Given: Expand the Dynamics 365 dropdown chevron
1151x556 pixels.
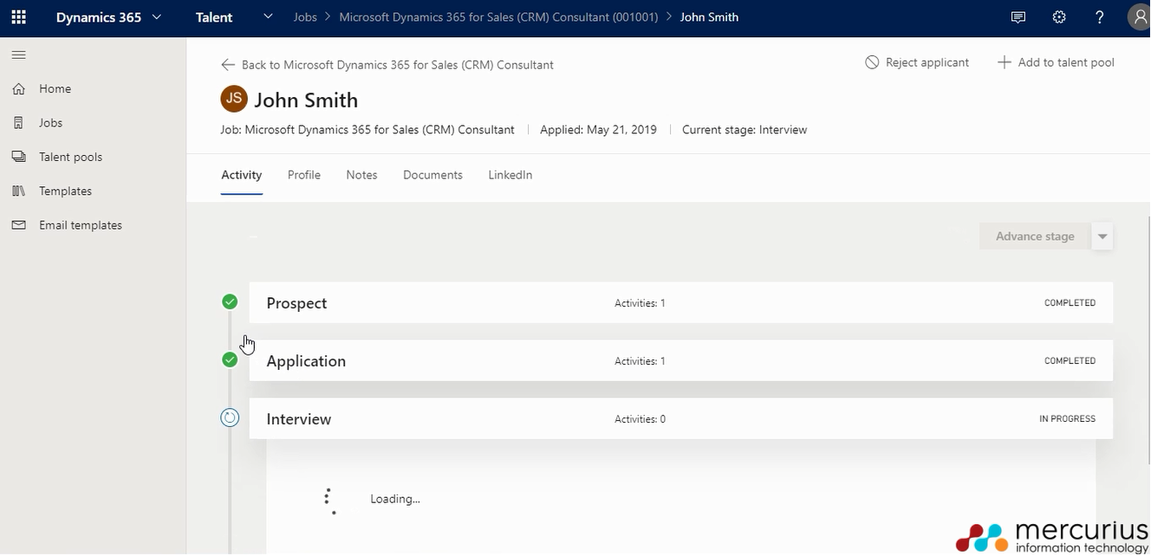Looking at the screenshot, I should point(157,17).
